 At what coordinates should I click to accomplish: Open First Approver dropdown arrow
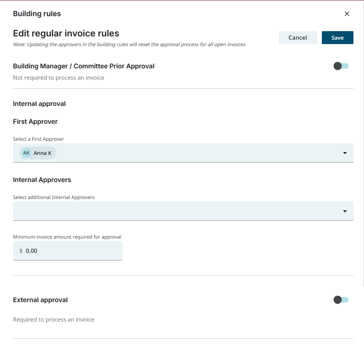pos(345,153)
